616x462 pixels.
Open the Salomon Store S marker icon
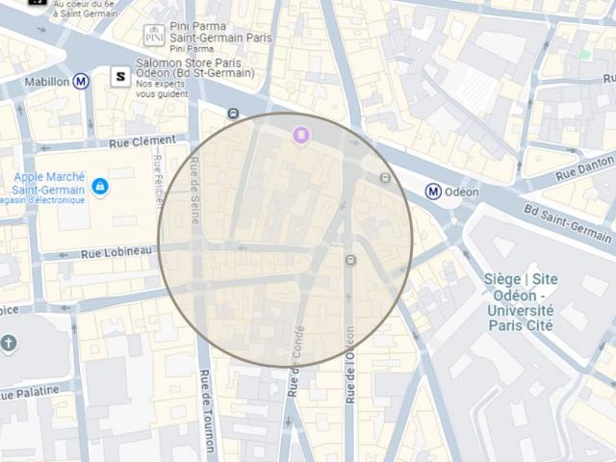click(120, 76)
